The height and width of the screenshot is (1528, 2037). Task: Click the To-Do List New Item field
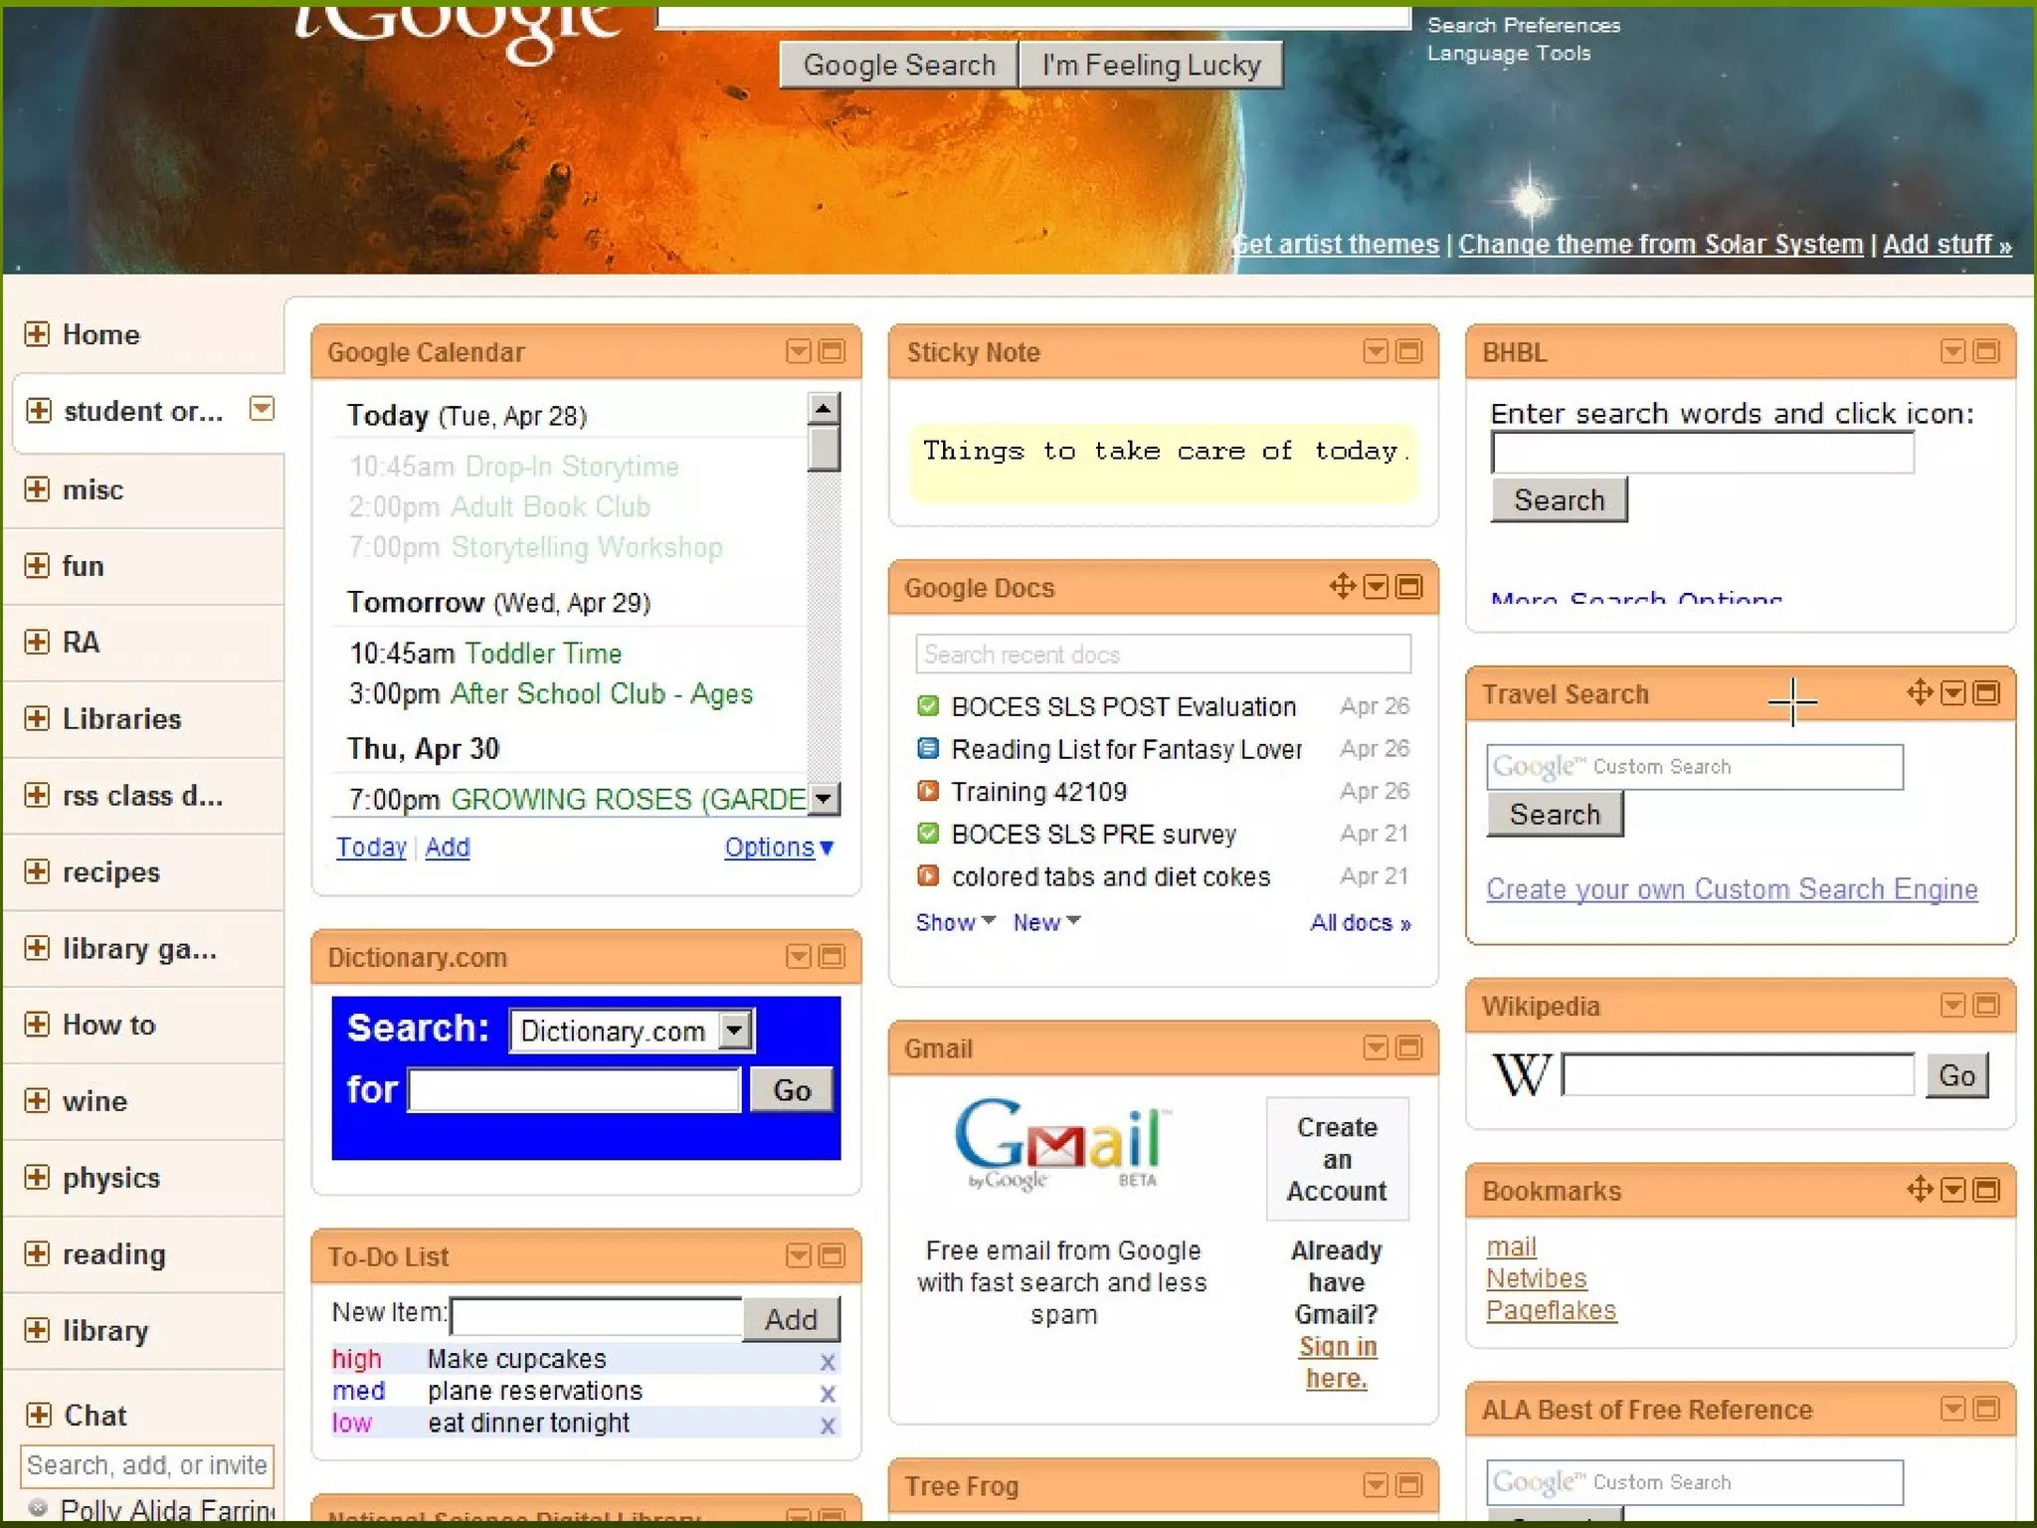[596, 1316]
